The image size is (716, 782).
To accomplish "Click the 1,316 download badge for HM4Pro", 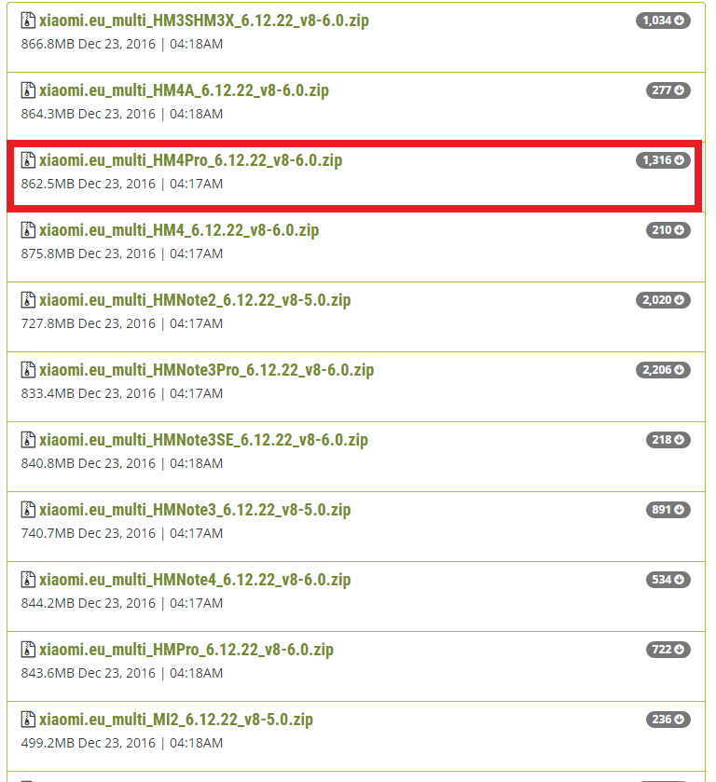I will (x=663, y=160).
